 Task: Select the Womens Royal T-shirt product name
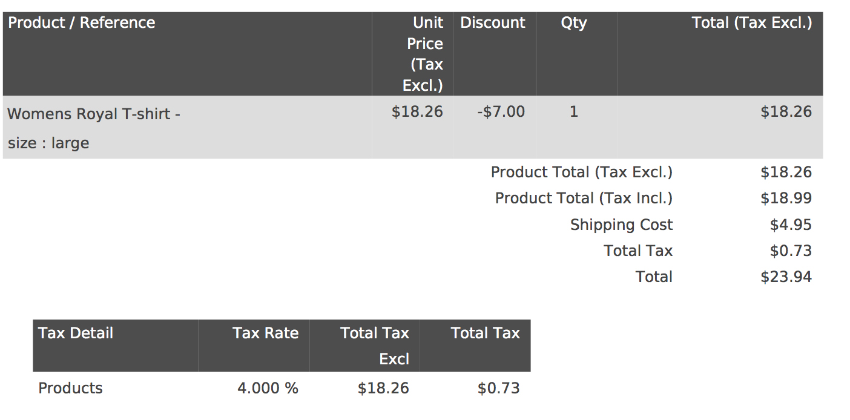point(94,114)
